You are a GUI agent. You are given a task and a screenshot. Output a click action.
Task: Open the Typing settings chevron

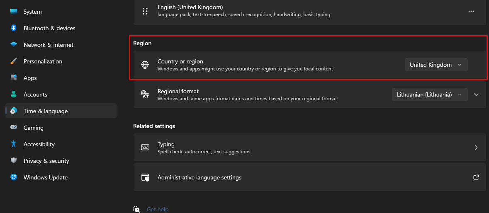(x=476, y=148)
